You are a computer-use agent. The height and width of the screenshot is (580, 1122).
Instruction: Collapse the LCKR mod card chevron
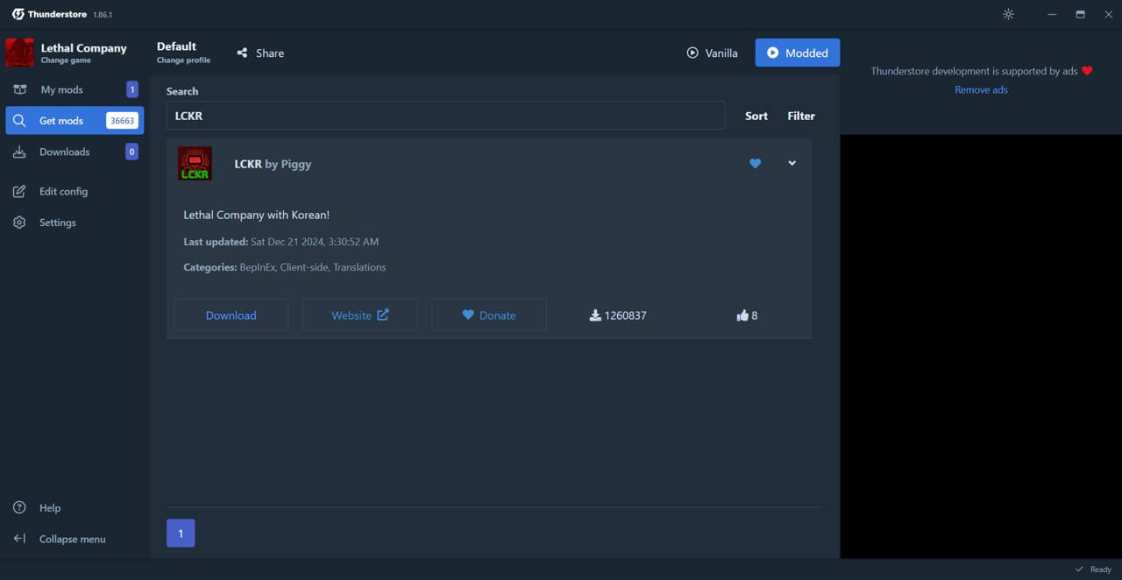pyautogui.click(x=792, y=163)
